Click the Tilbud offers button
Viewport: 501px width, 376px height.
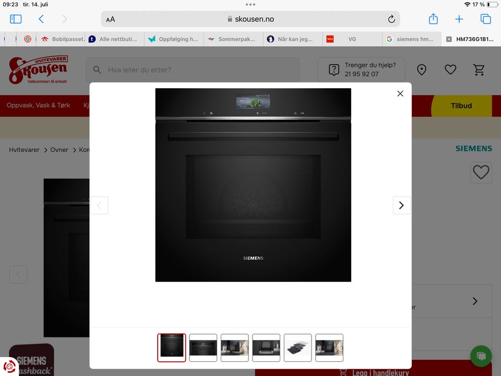pyautogui.click(x=461, y=106)
